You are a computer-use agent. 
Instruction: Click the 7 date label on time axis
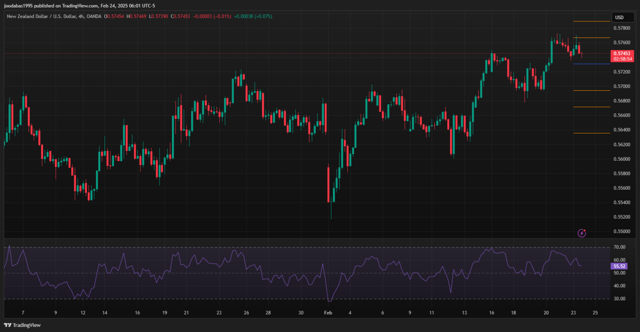point(23,313)
